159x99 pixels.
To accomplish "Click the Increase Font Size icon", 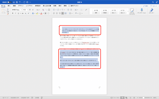I will (x=30, y=10).
